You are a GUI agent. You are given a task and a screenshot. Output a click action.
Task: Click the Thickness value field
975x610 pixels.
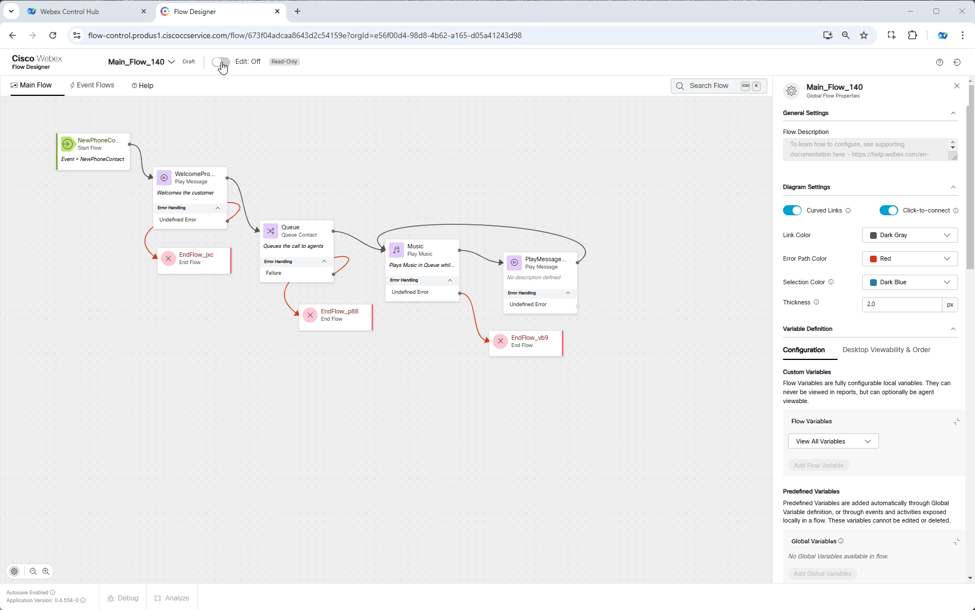coord(901,304)
